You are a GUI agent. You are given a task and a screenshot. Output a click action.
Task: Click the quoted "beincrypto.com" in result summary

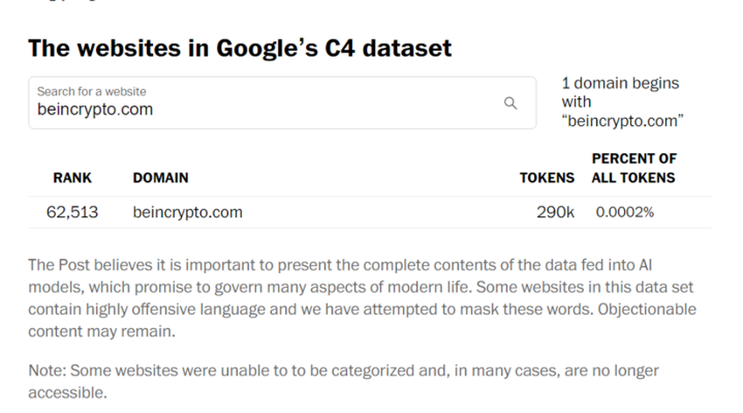click(x=622, y=121)
